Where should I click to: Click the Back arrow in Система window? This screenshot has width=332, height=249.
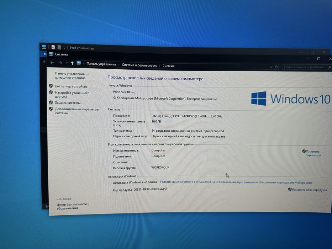52,63
